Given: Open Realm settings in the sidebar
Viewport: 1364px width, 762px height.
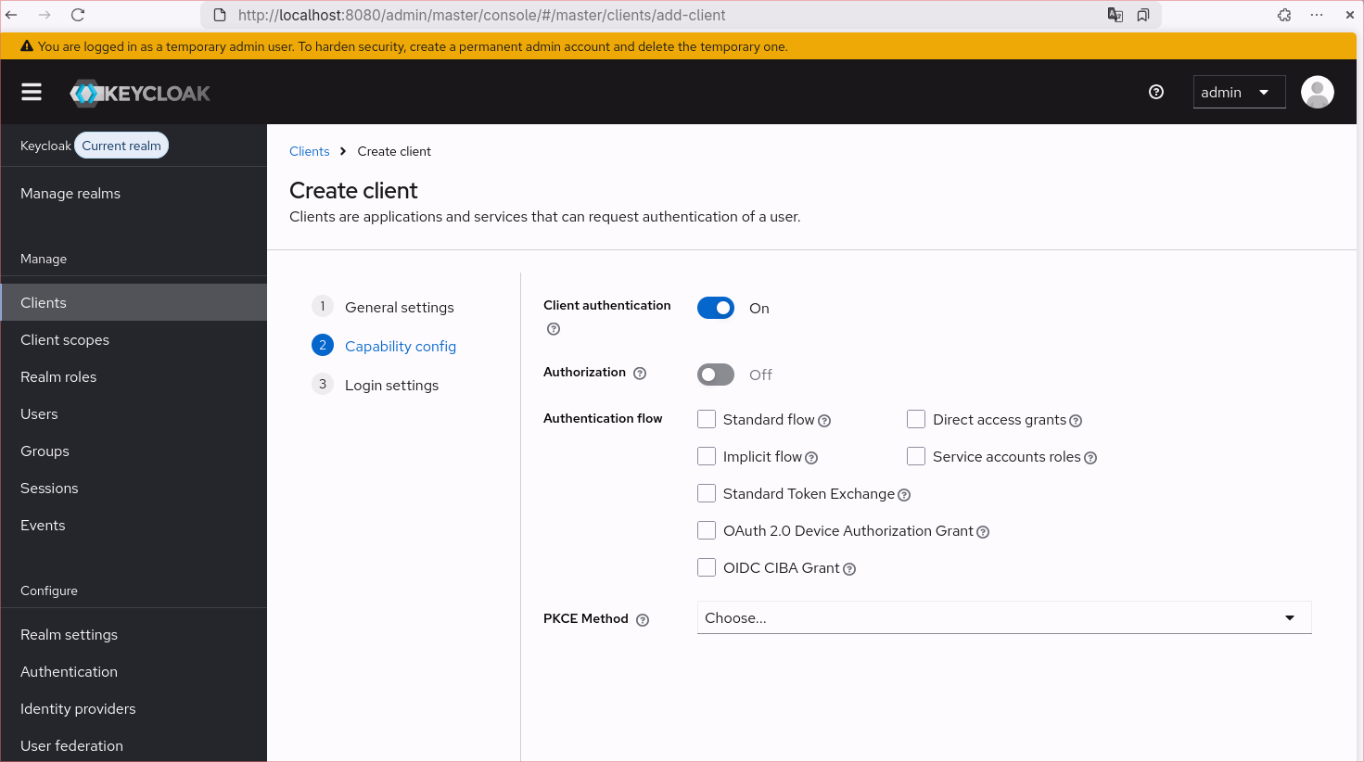Looking at the screenshot, I should (x=134, y=634).
